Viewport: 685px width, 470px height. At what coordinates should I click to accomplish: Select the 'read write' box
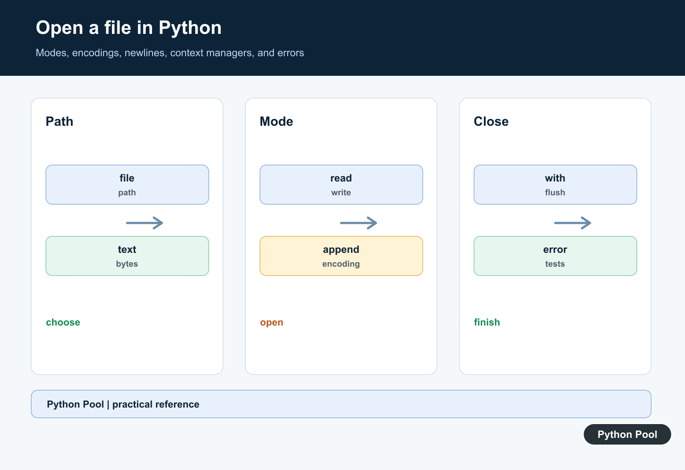point(341,185)
